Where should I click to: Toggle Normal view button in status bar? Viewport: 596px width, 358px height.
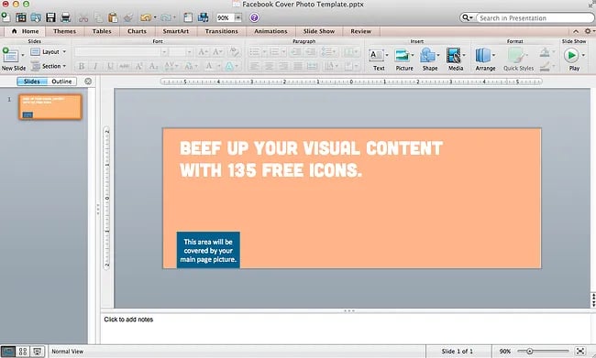8,352
